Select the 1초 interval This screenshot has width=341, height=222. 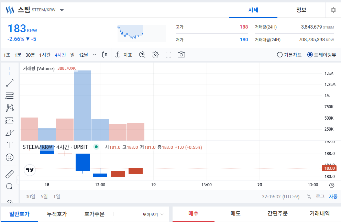coord(7,55)
